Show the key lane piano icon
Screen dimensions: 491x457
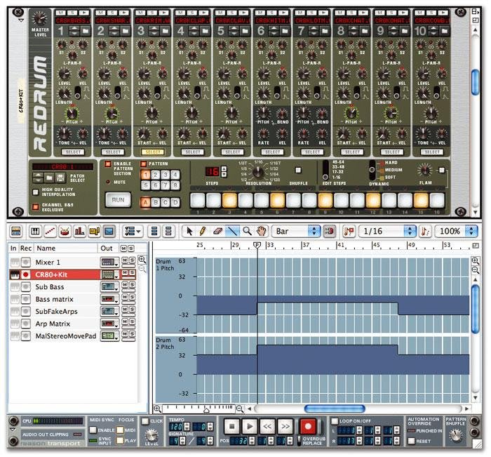coord(34,230)
